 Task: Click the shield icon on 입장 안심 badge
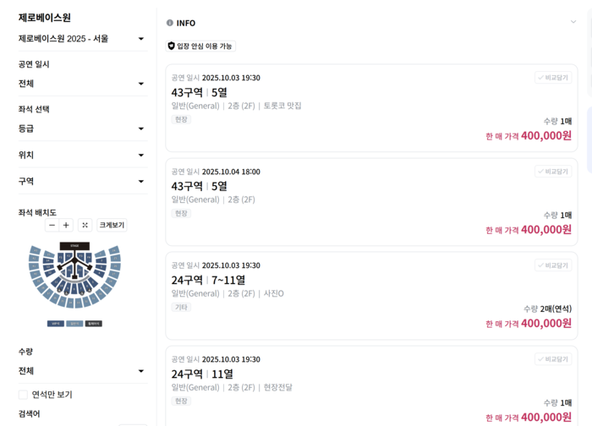coord(172,46)
